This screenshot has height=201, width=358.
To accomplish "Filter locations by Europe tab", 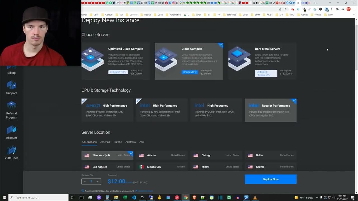I will pyautogui.click(x=118, y=142).
